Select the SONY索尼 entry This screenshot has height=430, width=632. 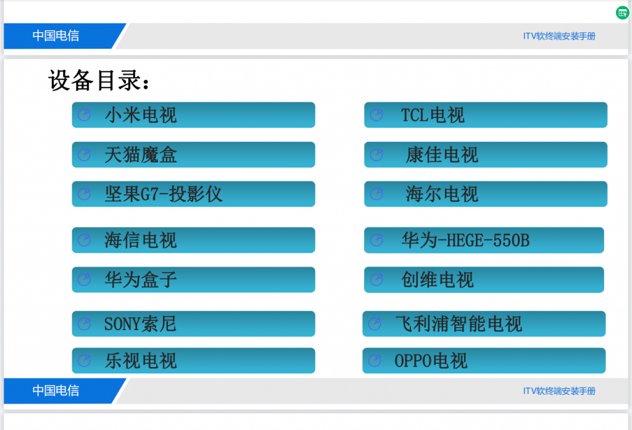193,323
